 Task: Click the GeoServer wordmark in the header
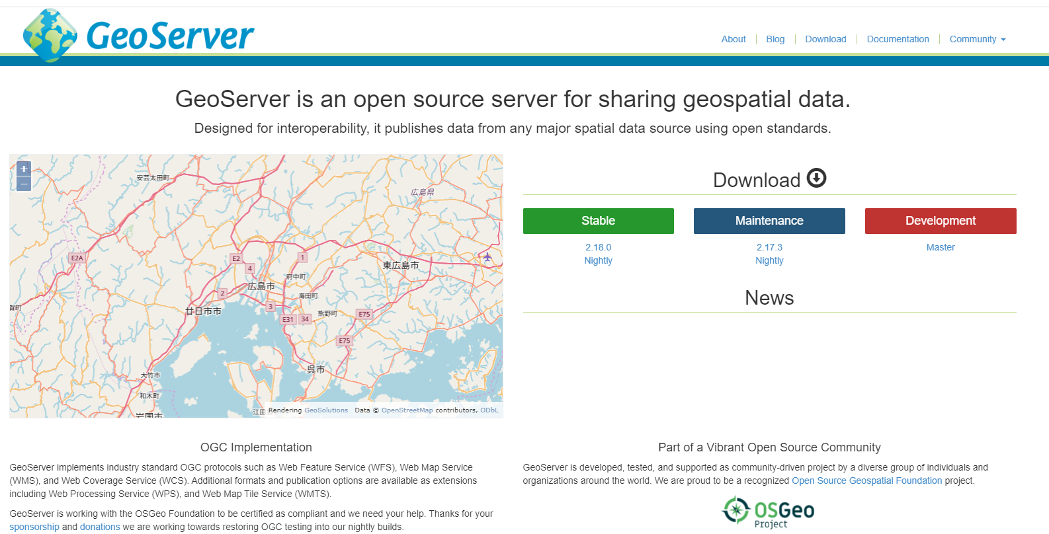pos(170,36)
